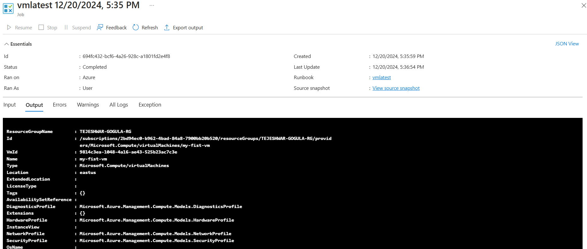587x249 pixels.
Task: Click the Name value my-fist-vm
Action: 93,159
